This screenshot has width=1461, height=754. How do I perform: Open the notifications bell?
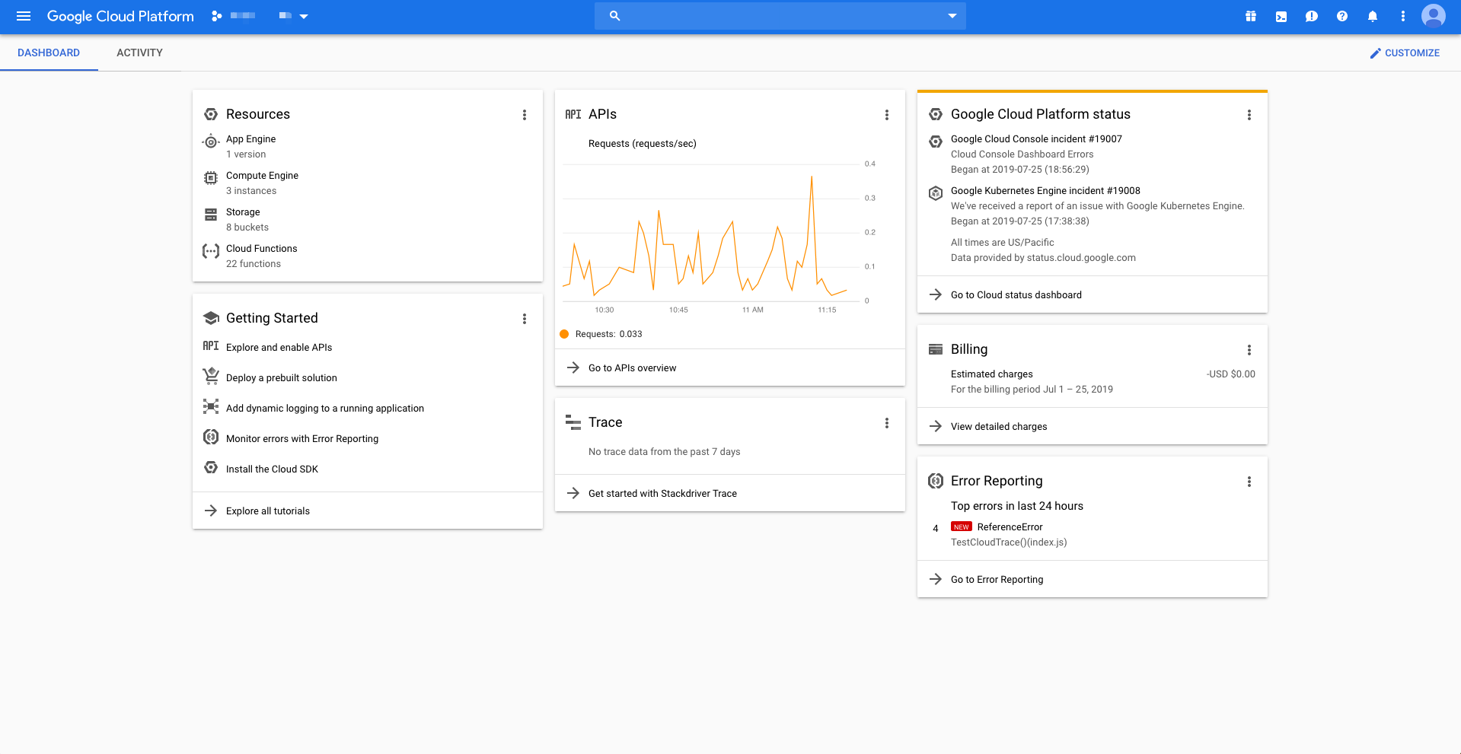1373,16
